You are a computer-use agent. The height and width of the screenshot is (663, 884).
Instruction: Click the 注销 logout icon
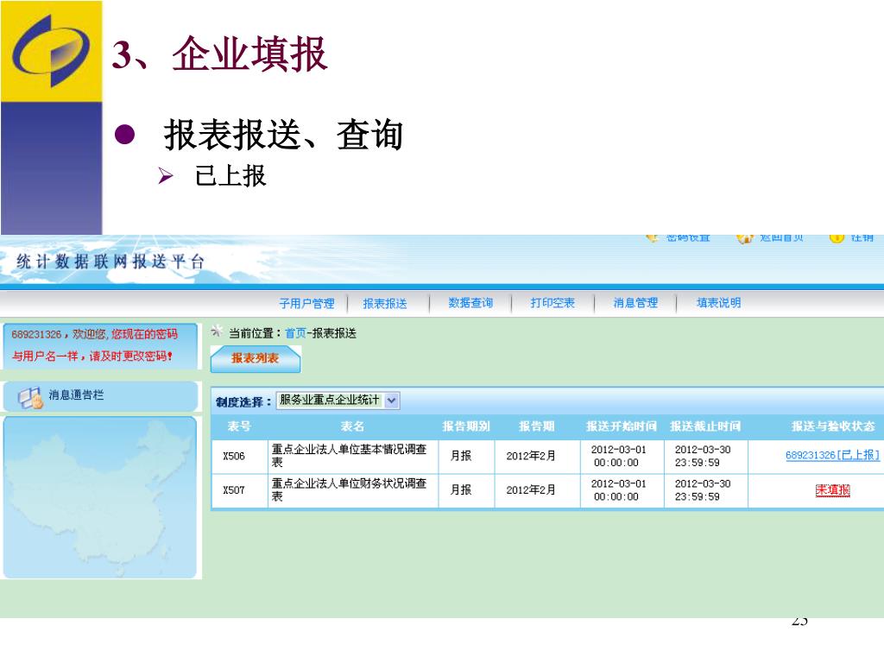[837, 238]
